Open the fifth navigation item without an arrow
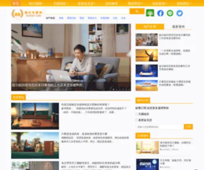 coord(111,3)
